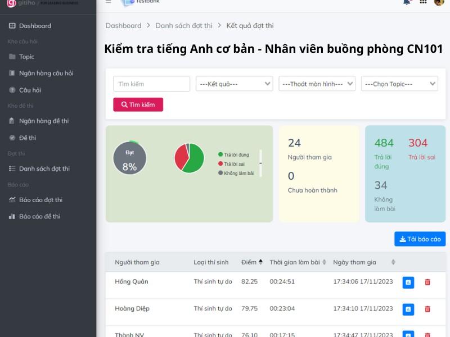The image size is (450, 337).
Task: Open the Chọn Topic dropdown
Action: tap(399, 84)
